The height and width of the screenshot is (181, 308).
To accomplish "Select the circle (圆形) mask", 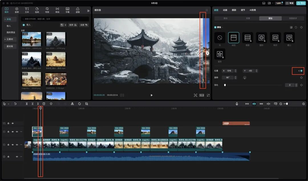I will coord(262,38).
